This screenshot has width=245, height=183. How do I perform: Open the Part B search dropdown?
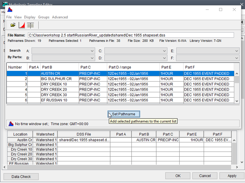tap(93, 57)
